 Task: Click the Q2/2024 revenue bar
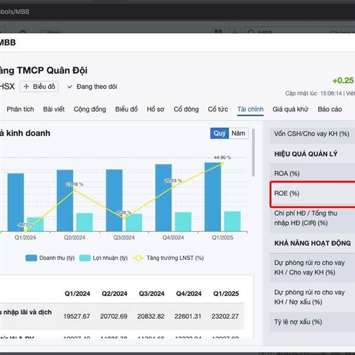64,201
